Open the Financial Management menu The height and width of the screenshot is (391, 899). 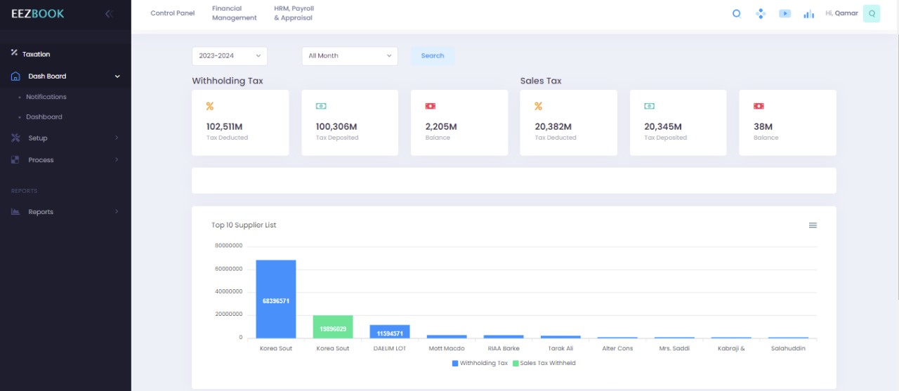point(234,13)
